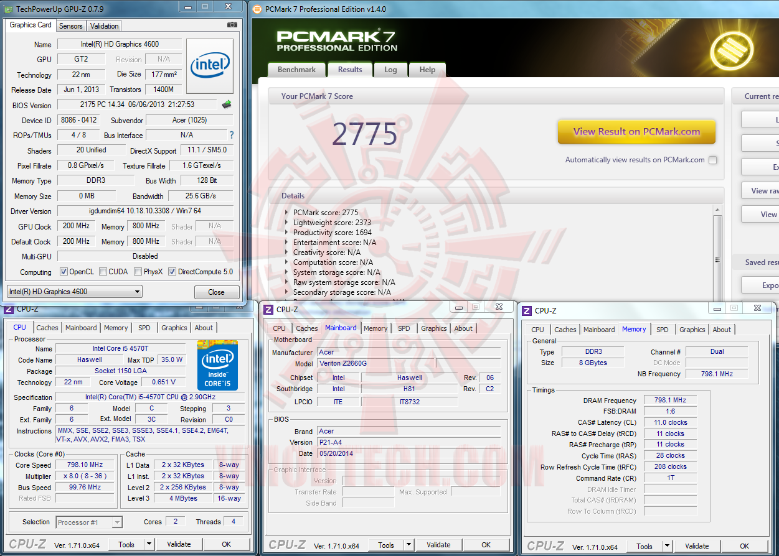This screenshot has width=779, height=556.
Task: Expand the Entertainment score row
Action: click(286, 243)
